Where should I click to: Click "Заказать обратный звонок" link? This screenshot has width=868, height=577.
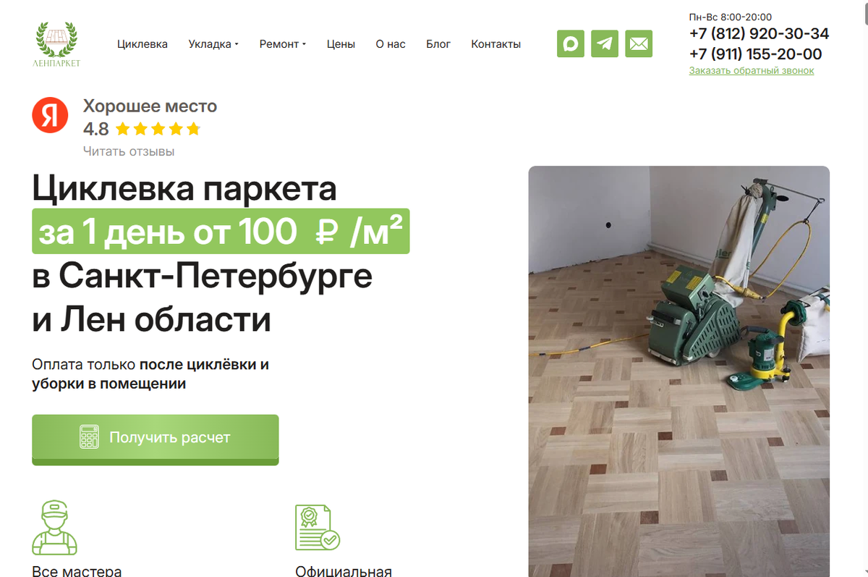pyautogui.click(x=752, y=70)
